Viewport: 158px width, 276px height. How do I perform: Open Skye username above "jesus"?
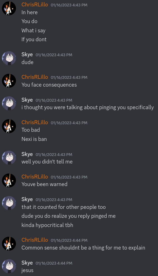tap(27, 263)
